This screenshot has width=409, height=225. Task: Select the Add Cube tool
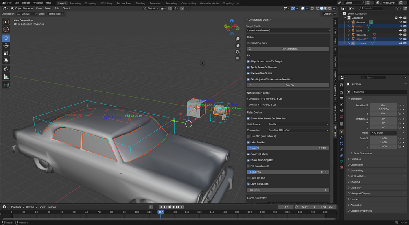(x=6, y=85)
